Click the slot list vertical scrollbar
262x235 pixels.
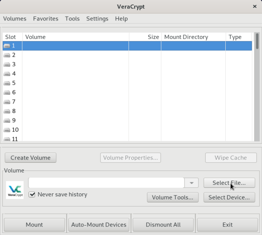(x=257, y=87)
